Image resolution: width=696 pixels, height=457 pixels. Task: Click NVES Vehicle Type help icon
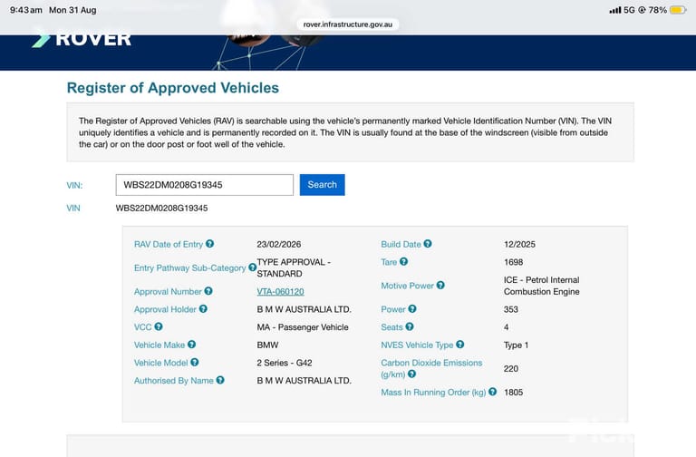pyautogui.click(x=459, y=345)
